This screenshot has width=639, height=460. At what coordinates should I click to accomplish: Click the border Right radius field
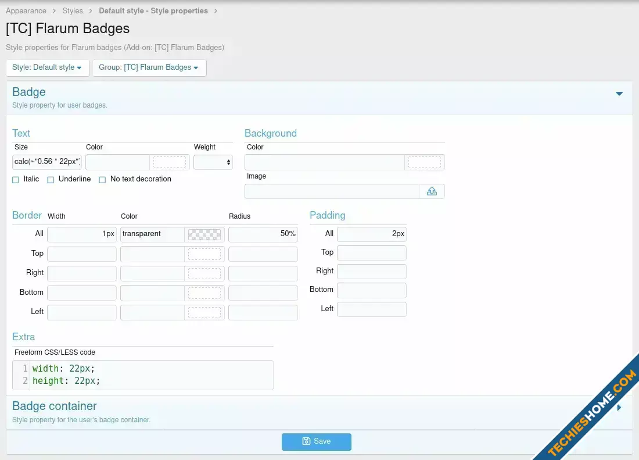pyautogui.click(x=263, y=273)
